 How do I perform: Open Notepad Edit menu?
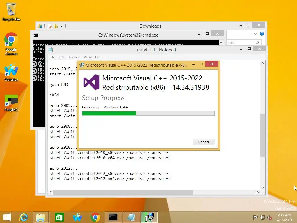click(x=62, y=57)
